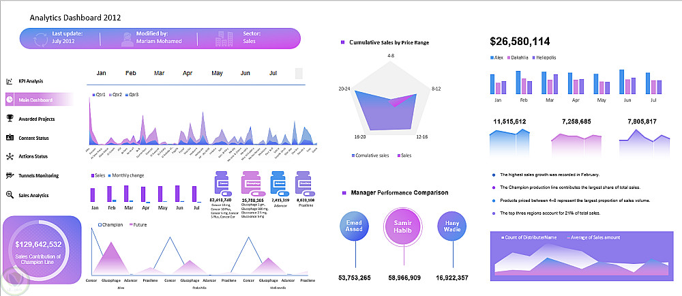Image resolution: width=682 pixels, height=296 pixels.
Task: Click the Sales Analytics magnifier icon
Action: pyautogui.click(x=10, y=195)
